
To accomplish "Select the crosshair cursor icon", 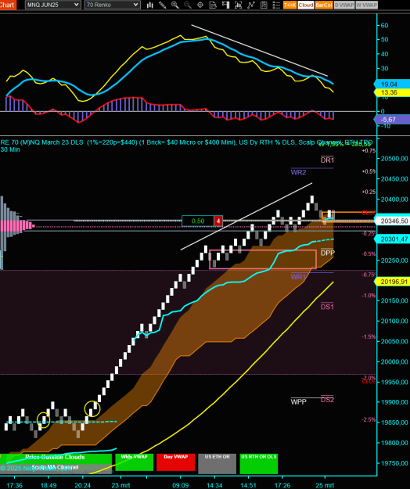I will point(200,5).
